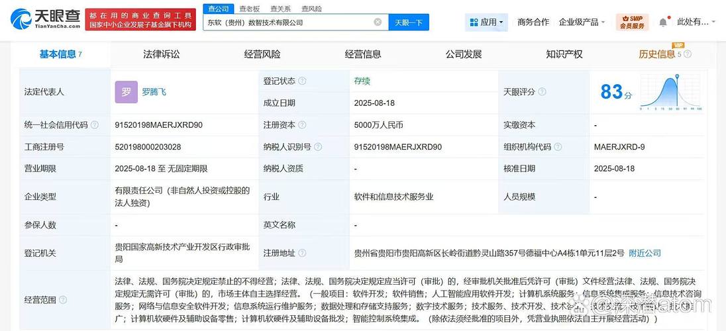The image size is (726, 331).
Task: Select the 历史信息 VIP tab
Action: [657, 54]
